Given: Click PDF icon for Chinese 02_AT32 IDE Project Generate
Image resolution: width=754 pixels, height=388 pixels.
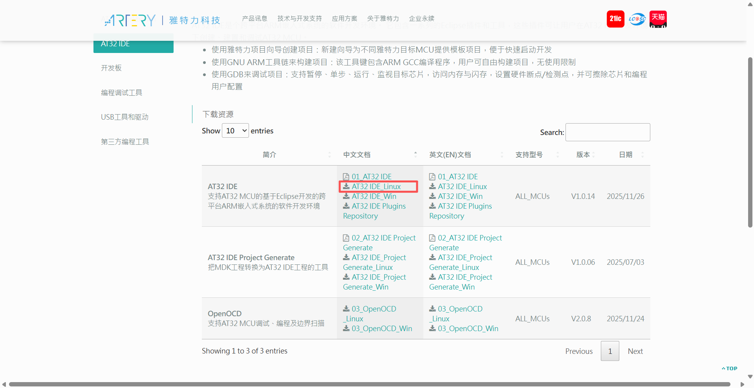Looking at the screenshot, I should [346, 238].
